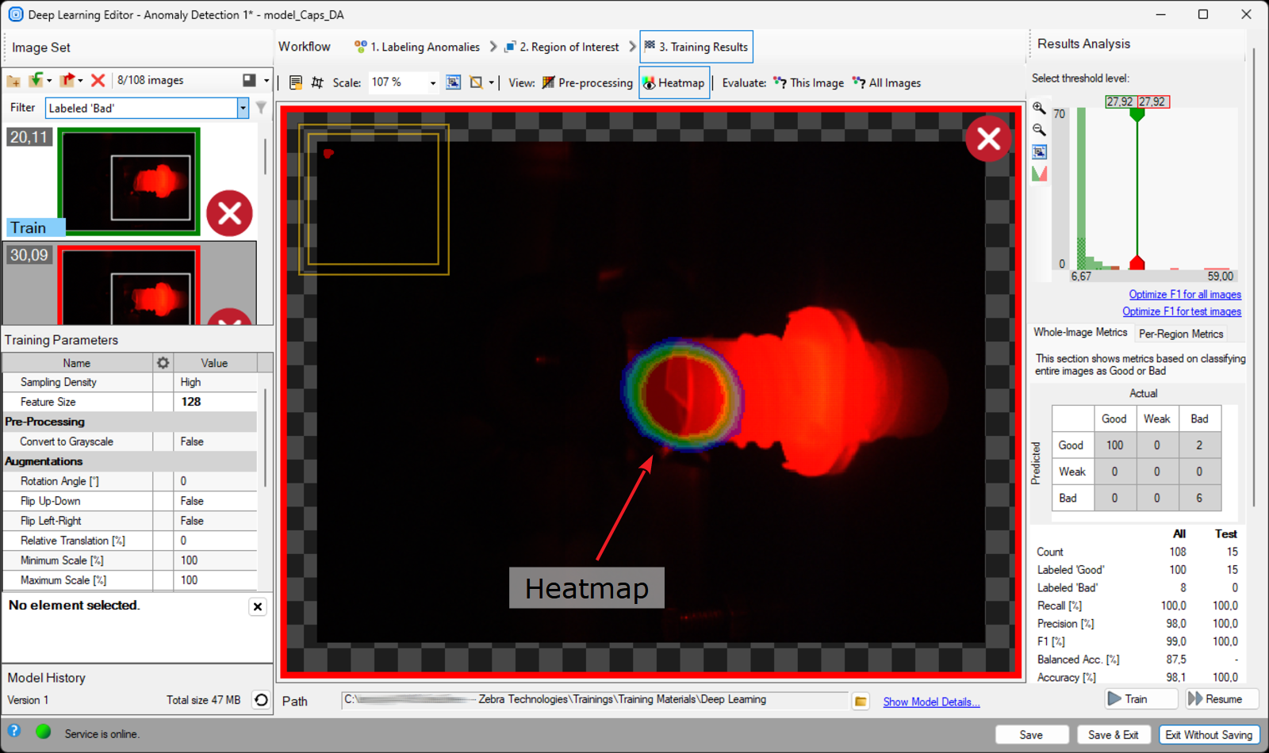Click the add images folder icon
This screenshot has height=753, width=1269.
pos(13,81)
